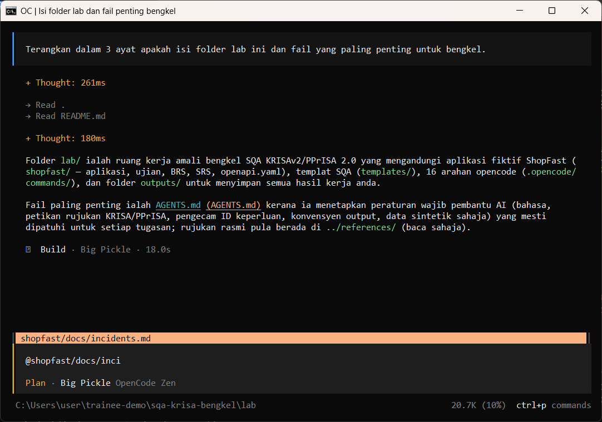The height and width of the screenshot is (422, 602).
Task: Focus the prompt input with @shopfast/docs/inci
Action: click(x=303, y=361)
